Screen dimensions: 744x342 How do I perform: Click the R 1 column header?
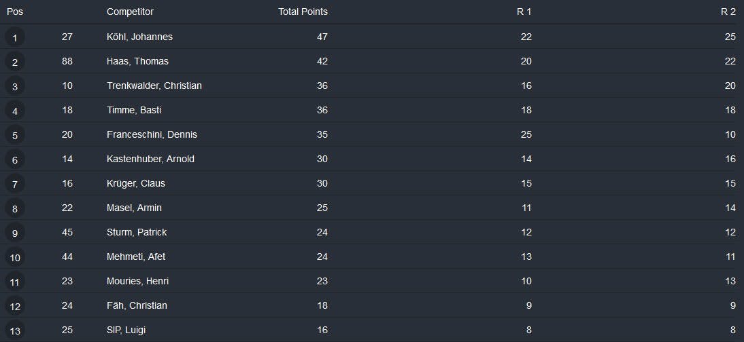coord(524,12)
